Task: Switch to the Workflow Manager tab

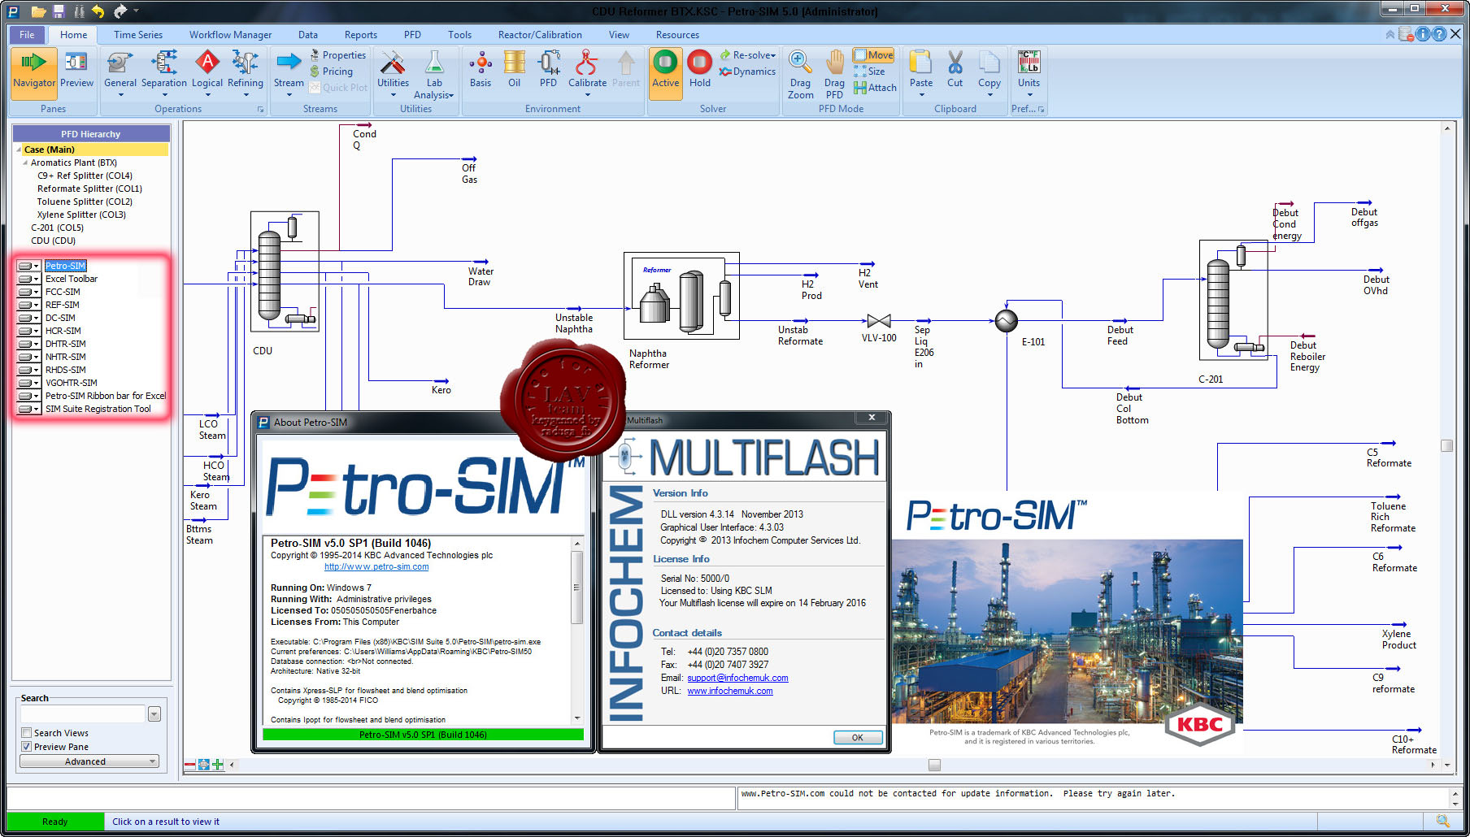Action: (230, 35)
